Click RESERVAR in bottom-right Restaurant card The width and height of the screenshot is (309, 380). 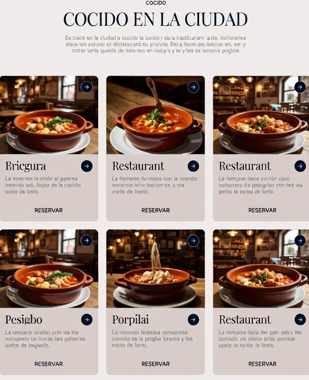tap(262, 364)
